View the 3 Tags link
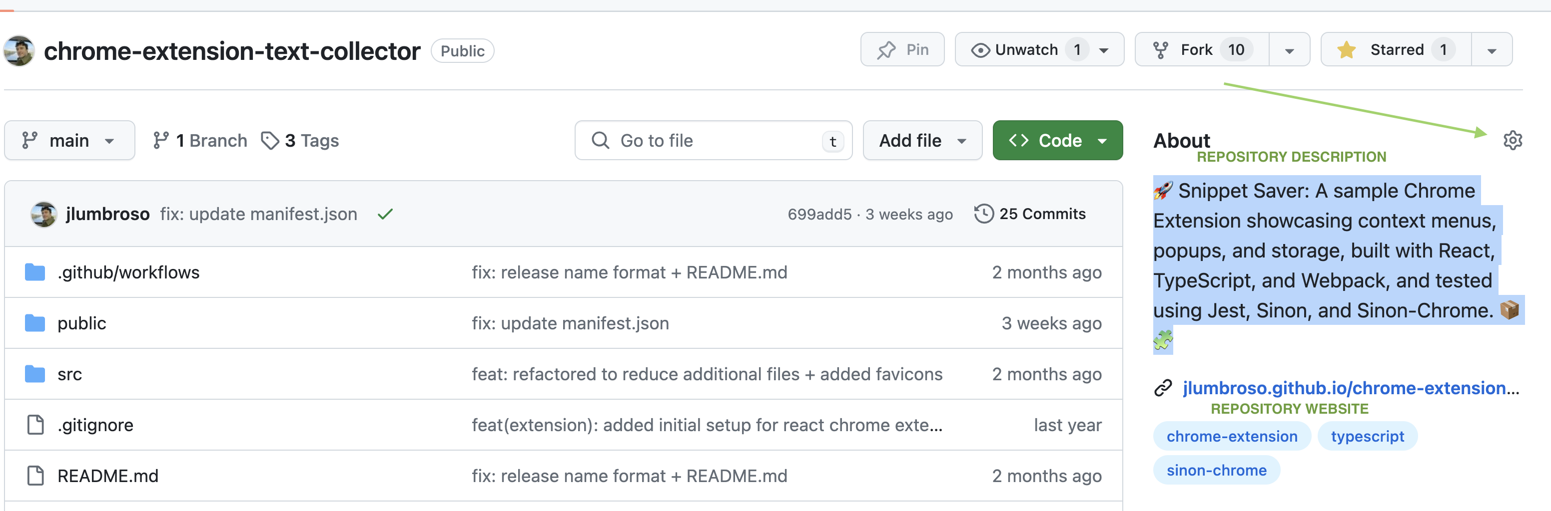The height and width of the screenshot is (511, 1551). click(300, 140)
